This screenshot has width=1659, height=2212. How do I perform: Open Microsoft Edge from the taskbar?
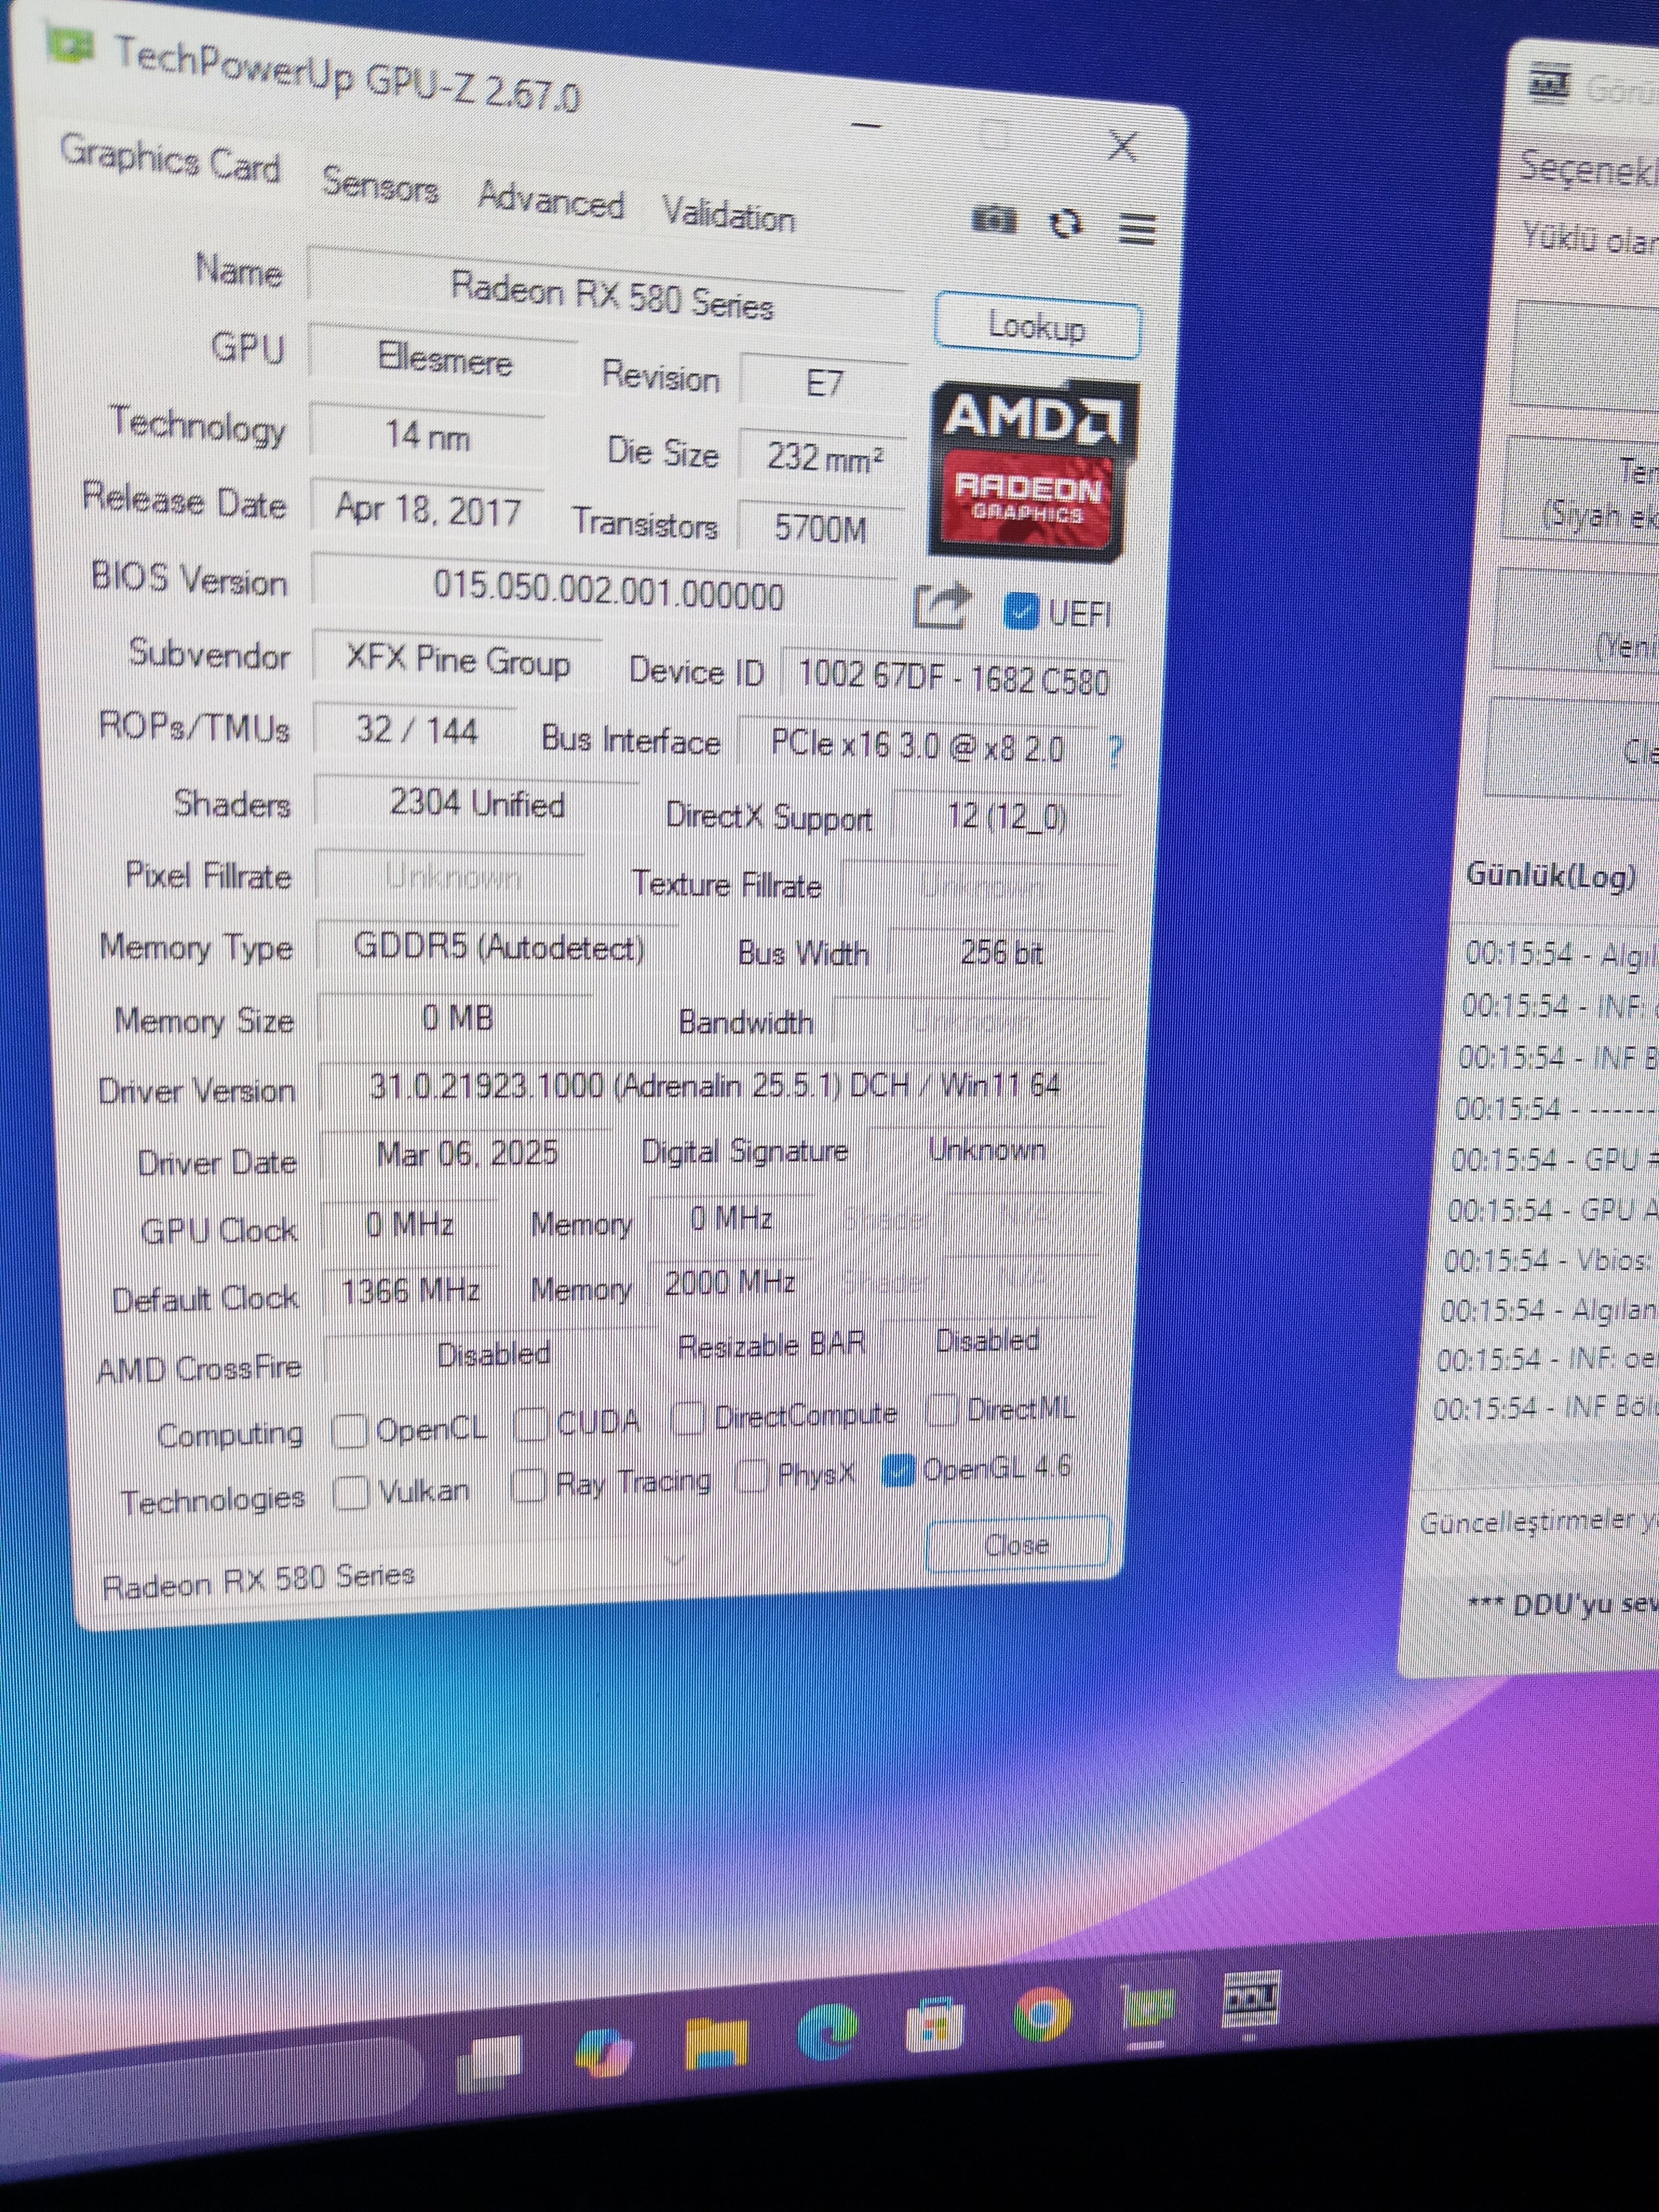(x=828, y=2032)
